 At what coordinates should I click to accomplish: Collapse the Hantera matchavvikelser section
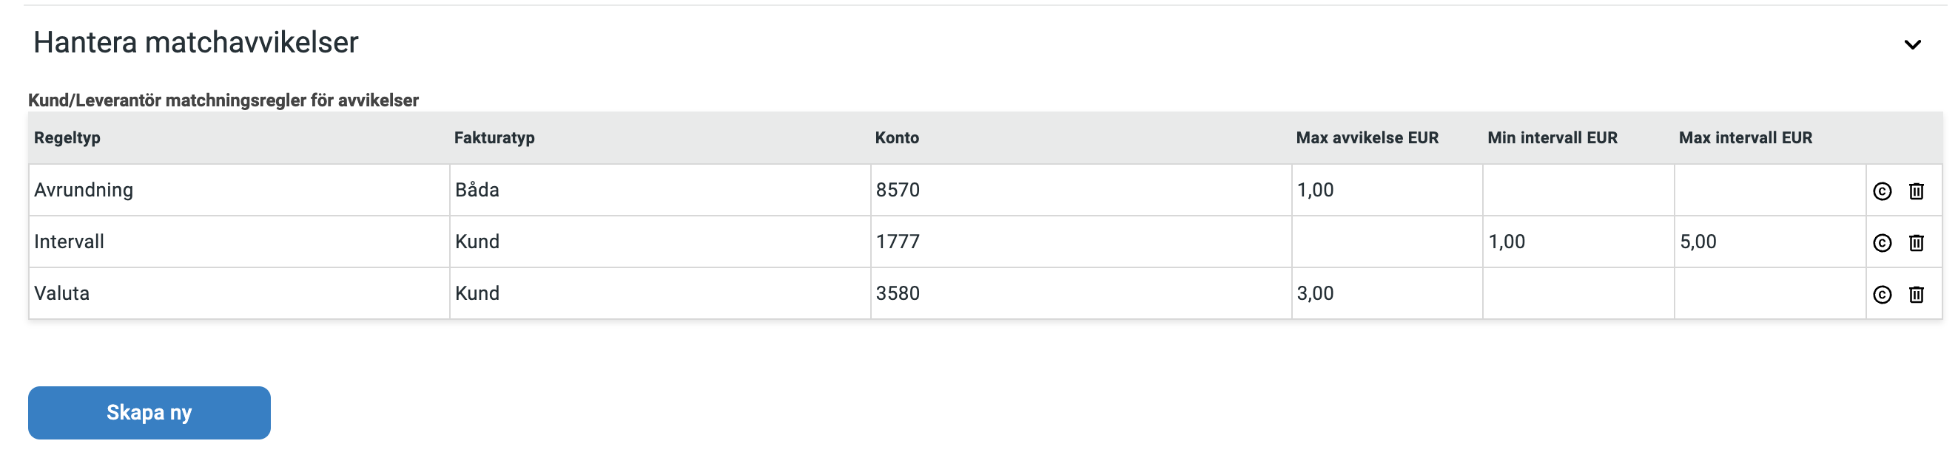coord(1912,45)
